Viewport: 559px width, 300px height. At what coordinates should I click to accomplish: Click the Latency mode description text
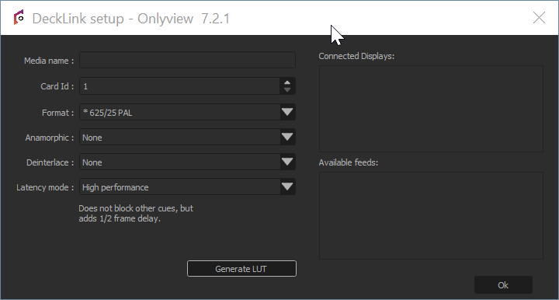(136, 213)
